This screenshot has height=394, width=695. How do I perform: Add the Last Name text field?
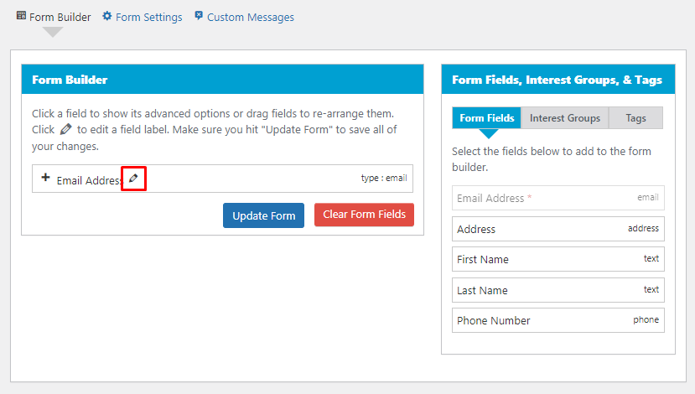point(558,290)
